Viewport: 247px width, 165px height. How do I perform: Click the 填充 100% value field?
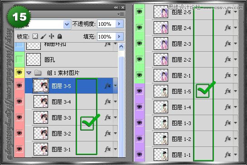(107, 37)
